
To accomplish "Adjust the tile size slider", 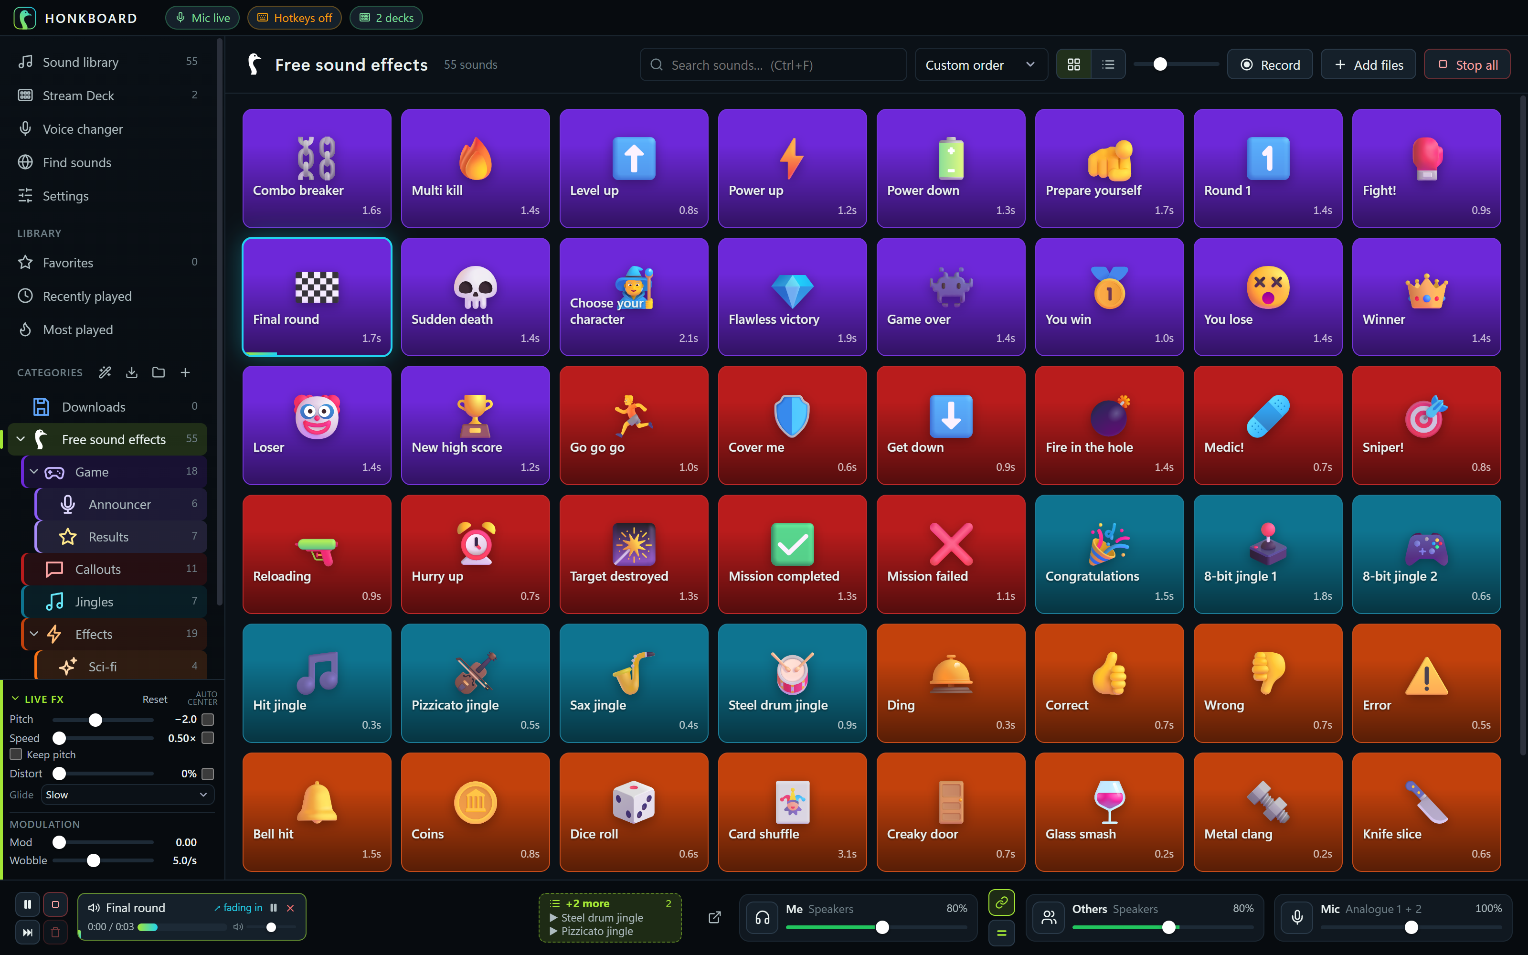I will [x=1176, y=64].
